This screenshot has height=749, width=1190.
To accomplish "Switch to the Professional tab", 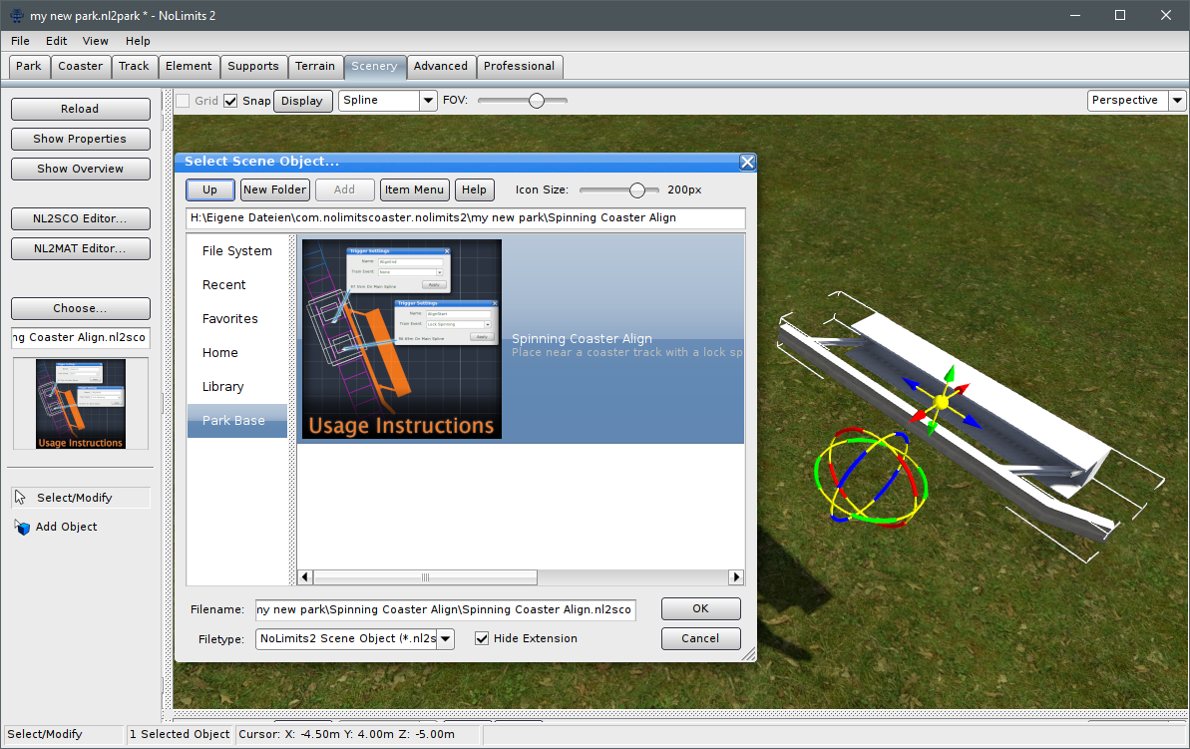I will (519, 66).
